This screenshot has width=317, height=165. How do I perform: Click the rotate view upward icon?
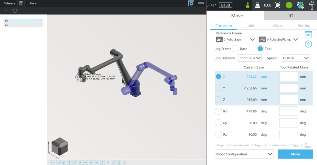64,163
